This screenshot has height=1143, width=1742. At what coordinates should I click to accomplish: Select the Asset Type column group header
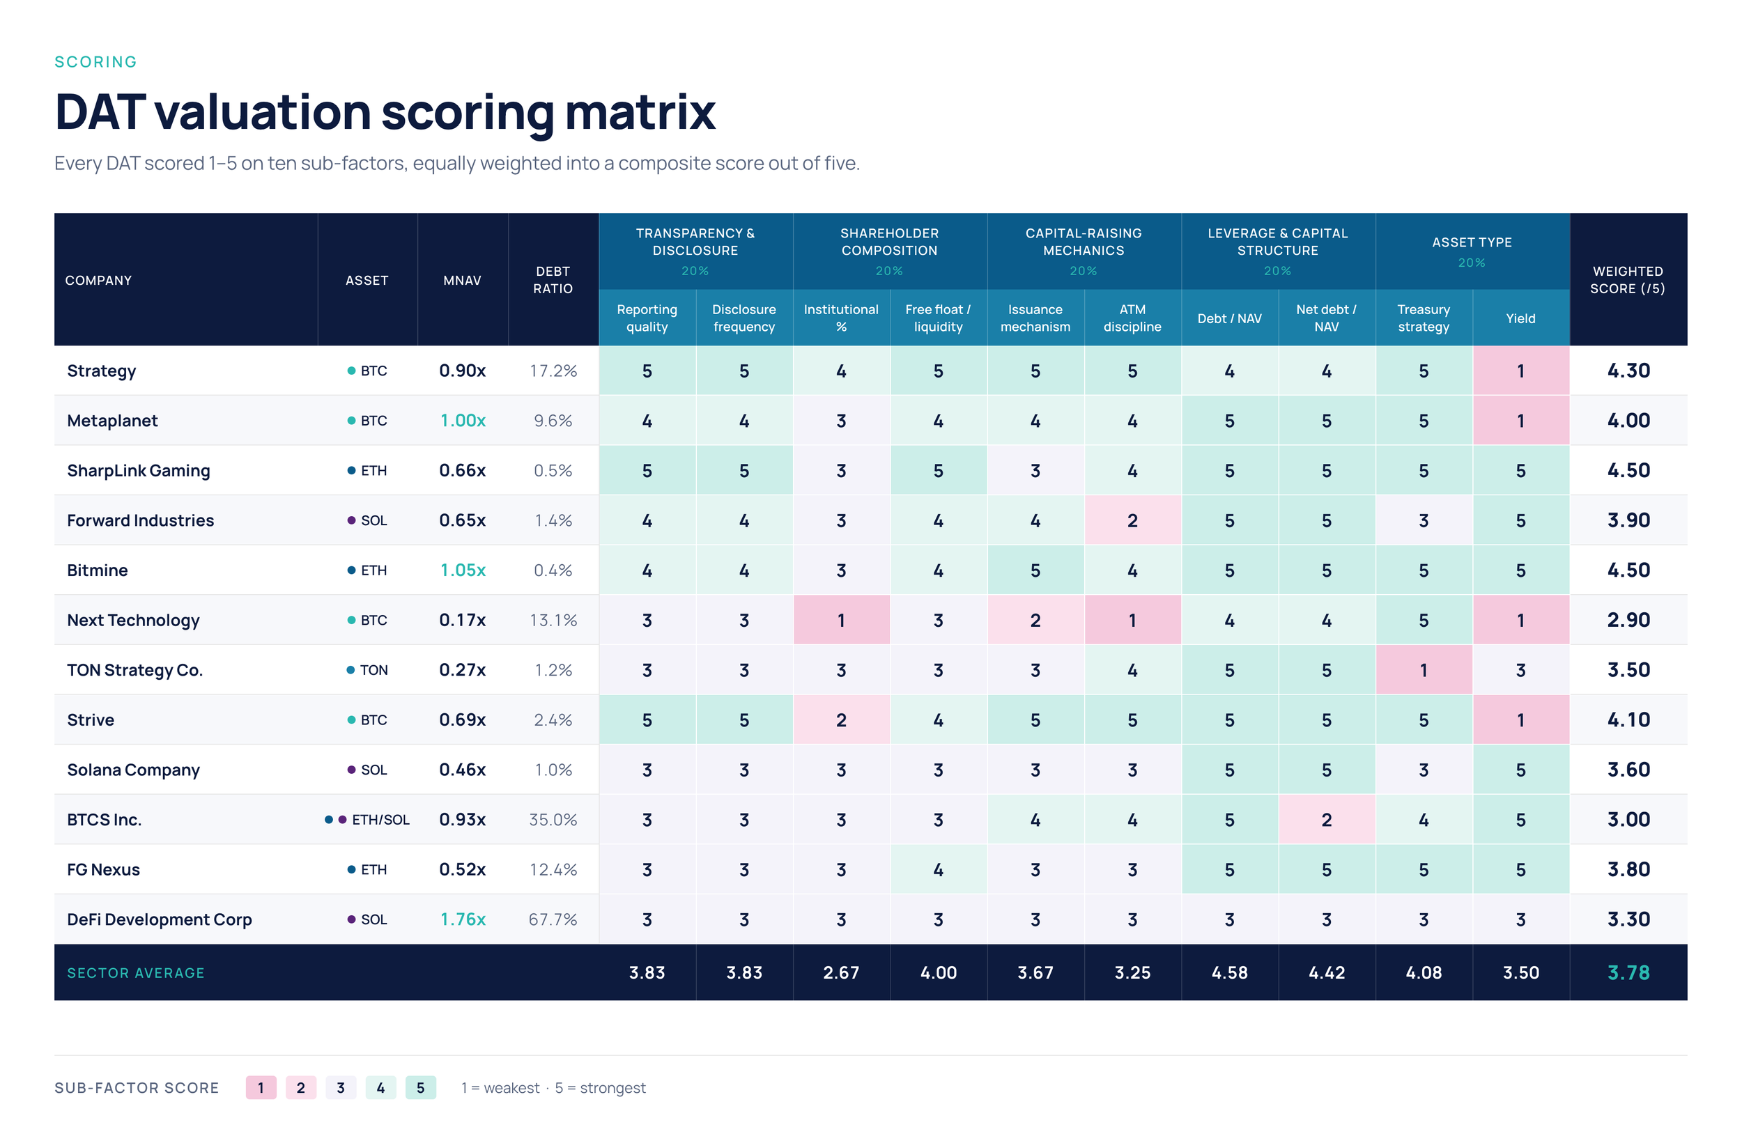1472,251
